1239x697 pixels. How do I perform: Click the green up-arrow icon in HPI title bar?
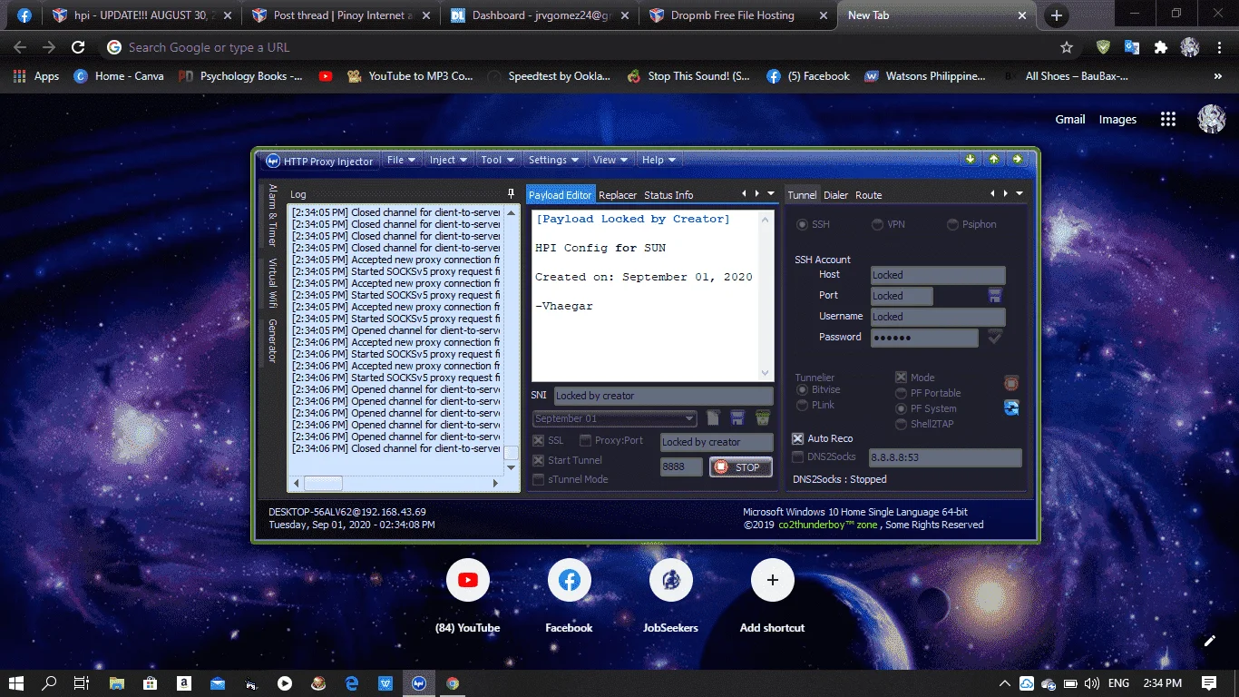tap(994, 160)
